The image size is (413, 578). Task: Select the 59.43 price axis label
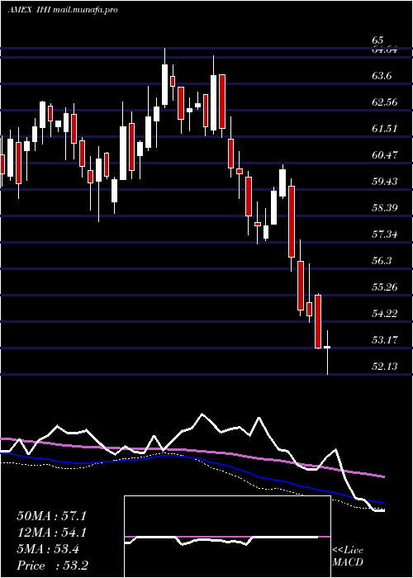tap(385, 182)
